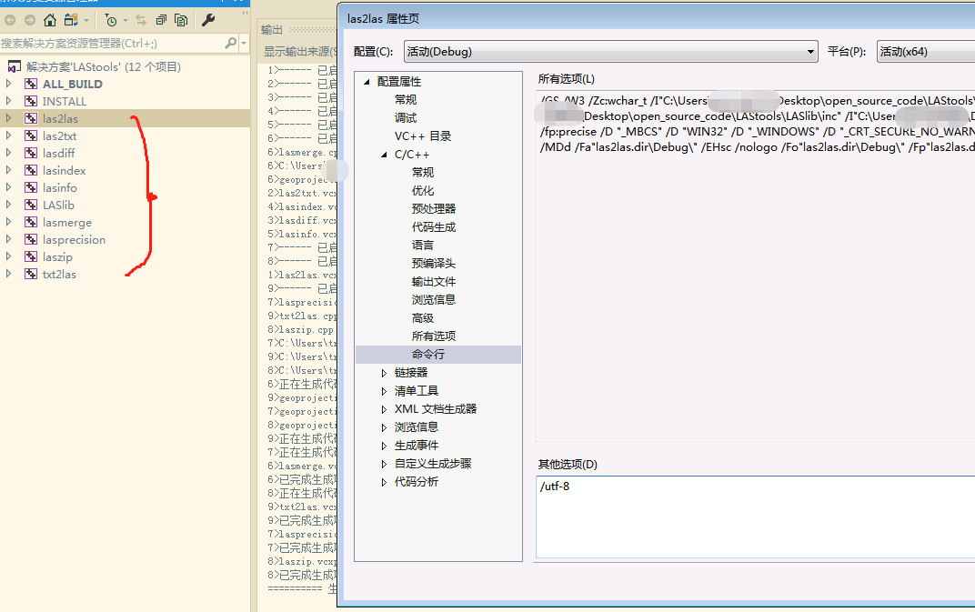975x612 pixels.
Task: Click the pending changes filter clock icon
Action: point(111,21)
